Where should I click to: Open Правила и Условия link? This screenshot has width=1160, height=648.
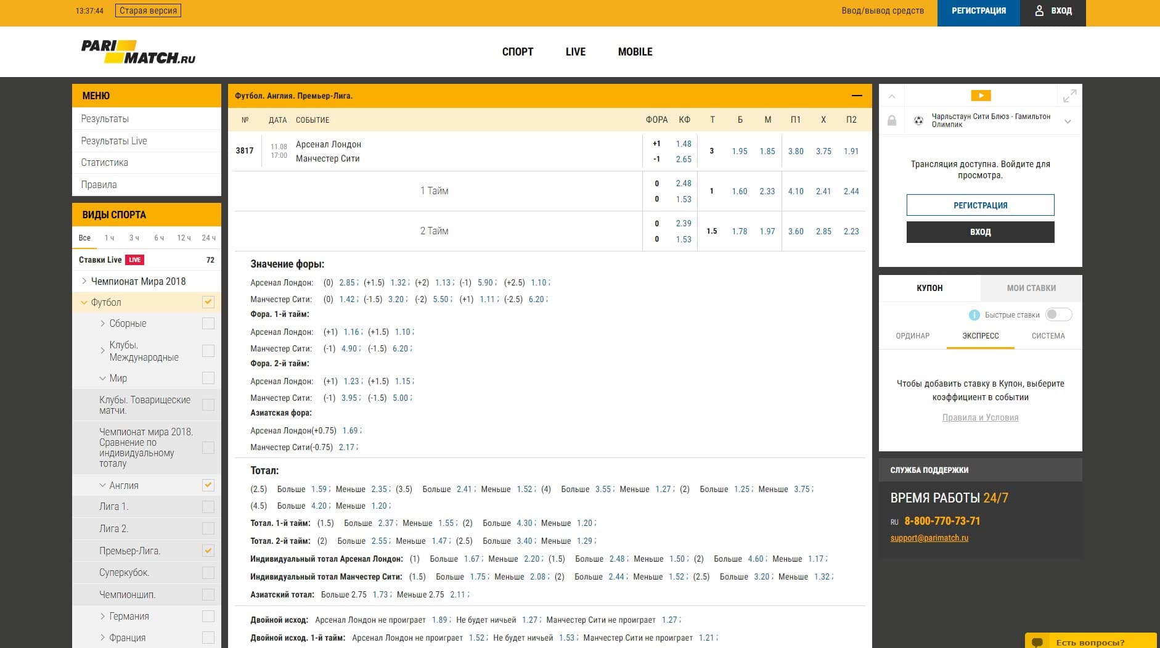[980, 417]
